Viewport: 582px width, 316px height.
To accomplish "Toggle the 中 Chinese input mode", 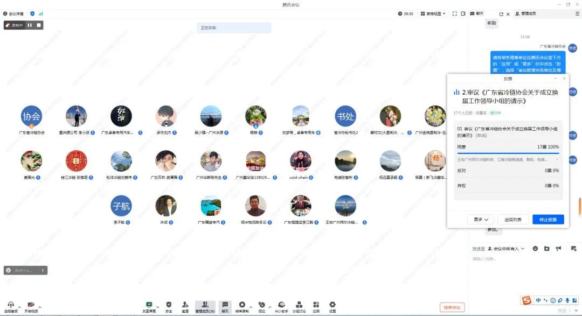I will tap(538, 300).
